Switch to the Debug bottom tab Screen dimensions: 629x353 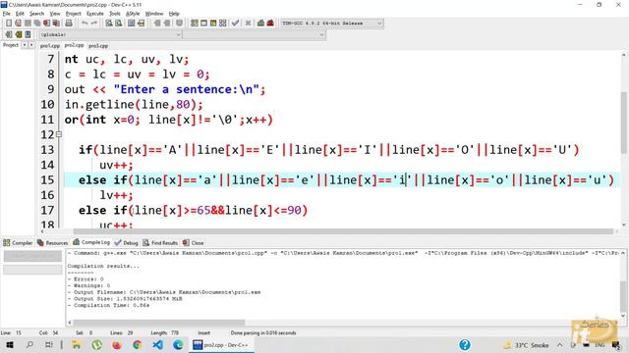126,243
